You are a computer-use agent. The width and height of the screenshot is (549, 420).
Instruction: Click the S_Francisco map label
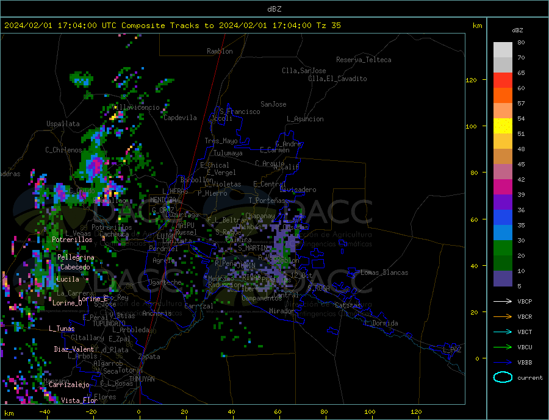point(240,112)
